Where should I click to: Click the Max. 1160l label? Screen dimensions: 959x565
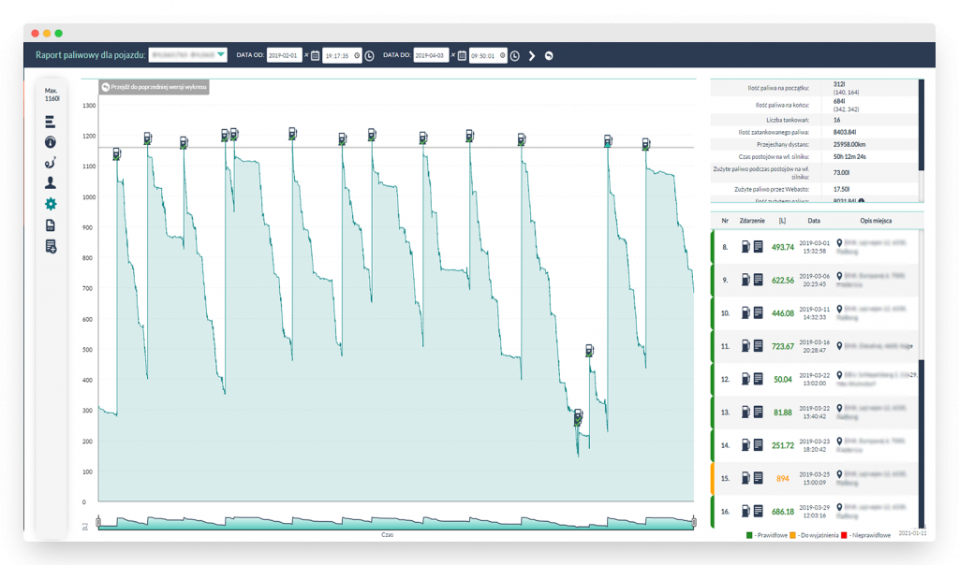coord(52,94)
